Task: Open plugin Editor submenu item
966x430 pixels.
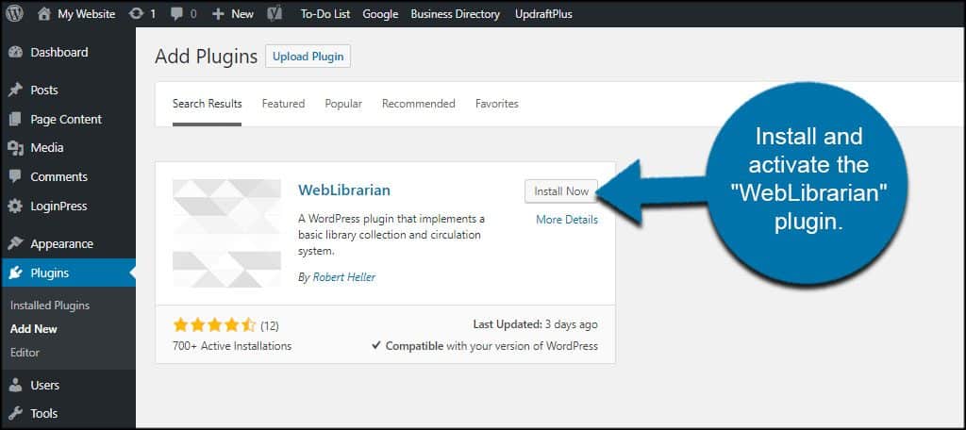Action: point(25,353)
